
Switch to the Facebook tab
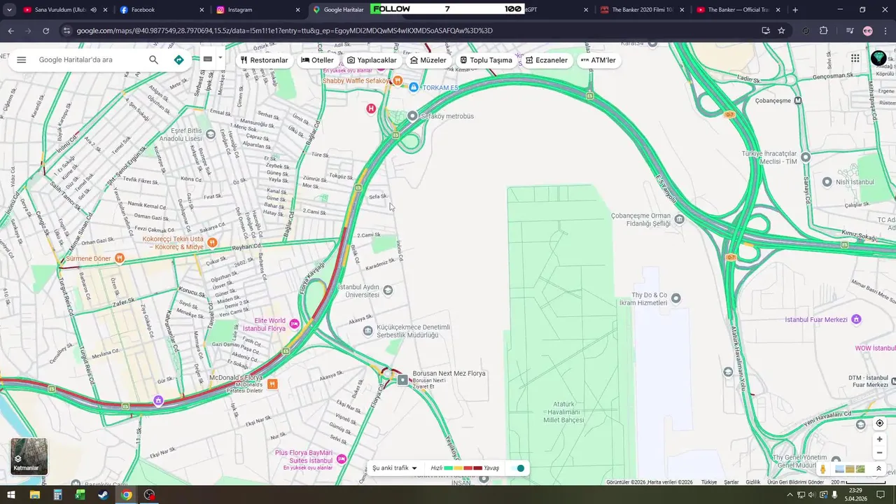pos(161,10)
